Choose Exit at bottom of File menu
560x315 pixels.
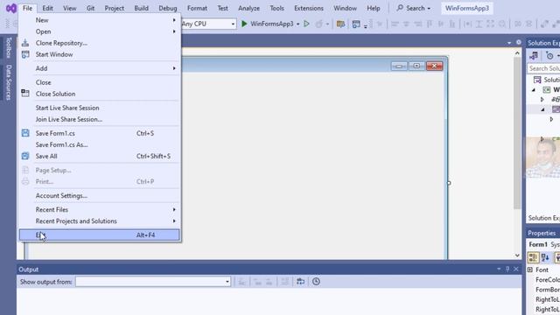(99, 235)
